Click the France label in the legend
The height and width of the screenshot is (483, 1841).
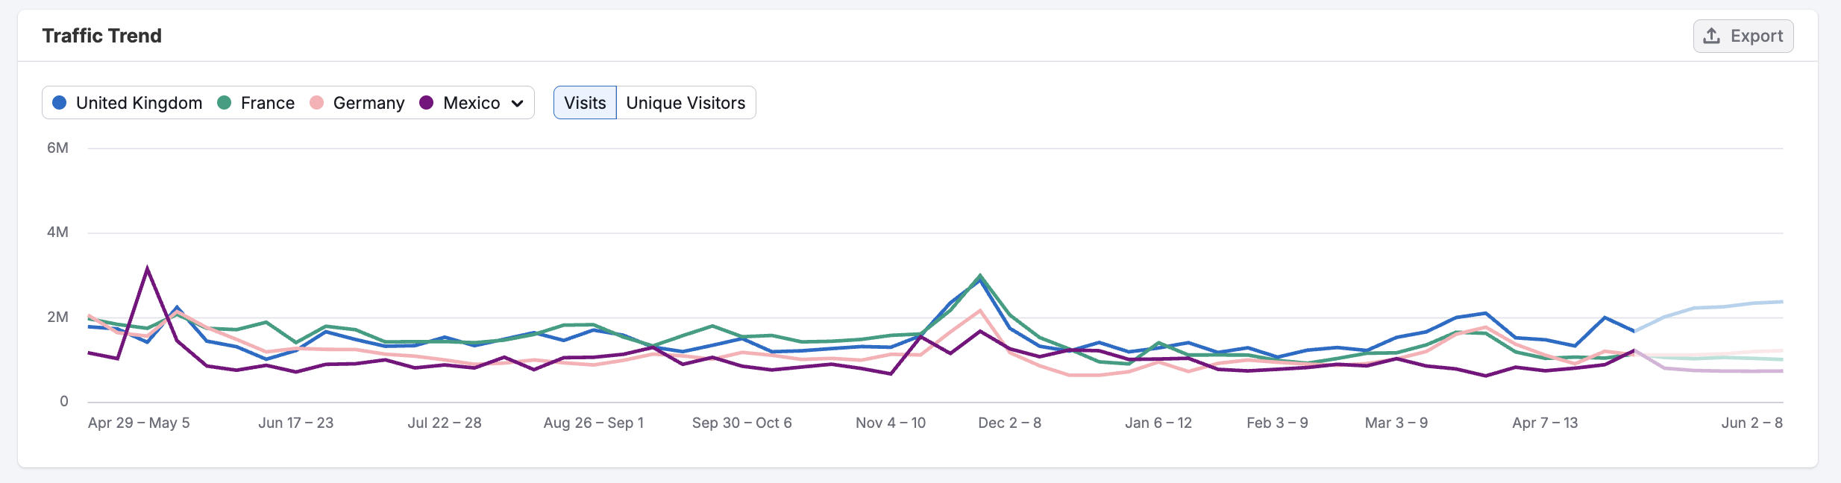click(x=267, y=103)
